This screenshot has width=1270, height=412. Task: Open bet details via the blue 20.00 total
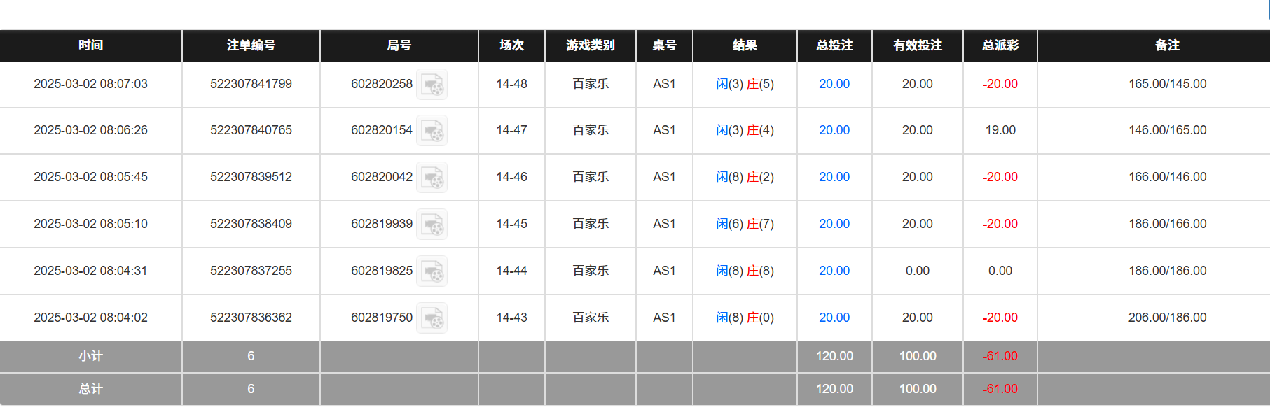tap(834, 84)
